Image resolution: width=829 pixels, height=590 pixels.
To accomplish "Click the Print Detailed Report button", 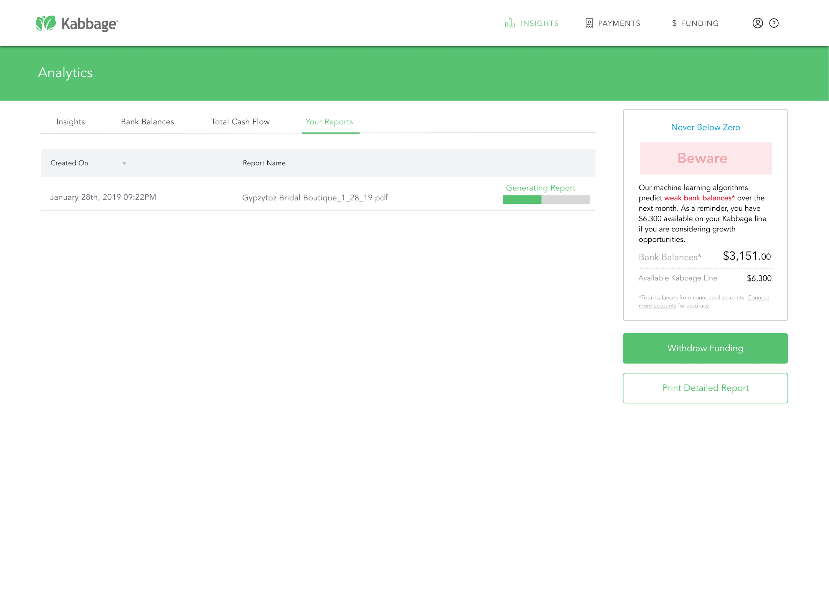I will coord(705,388).
